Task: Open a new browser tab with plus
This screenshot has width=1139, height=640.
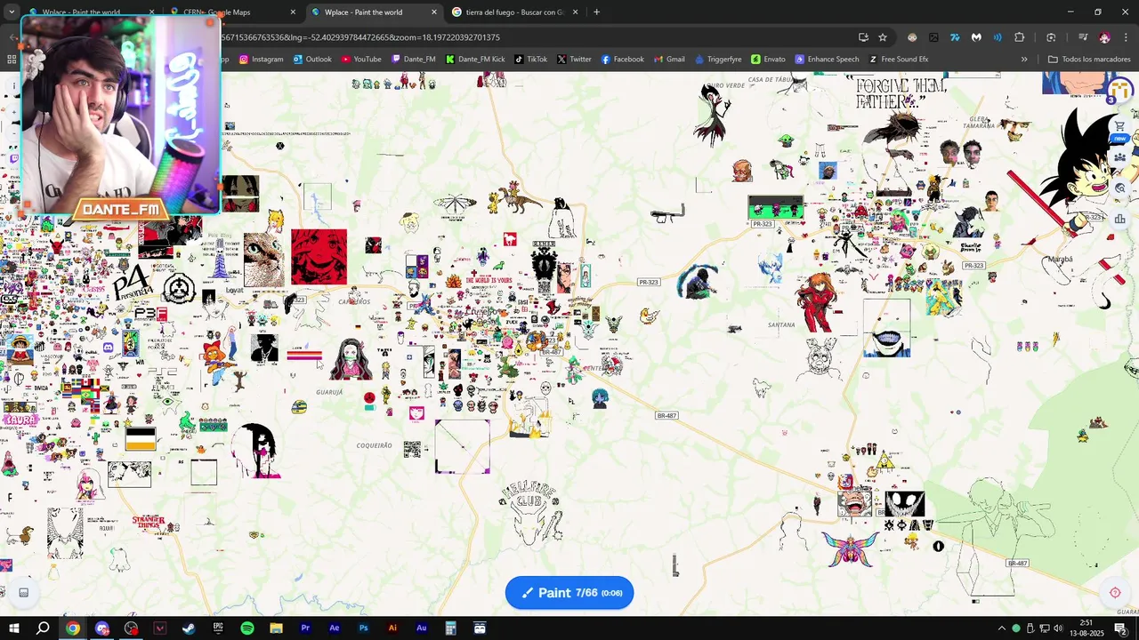Action: pyautogui.click(x=596, y=12)
